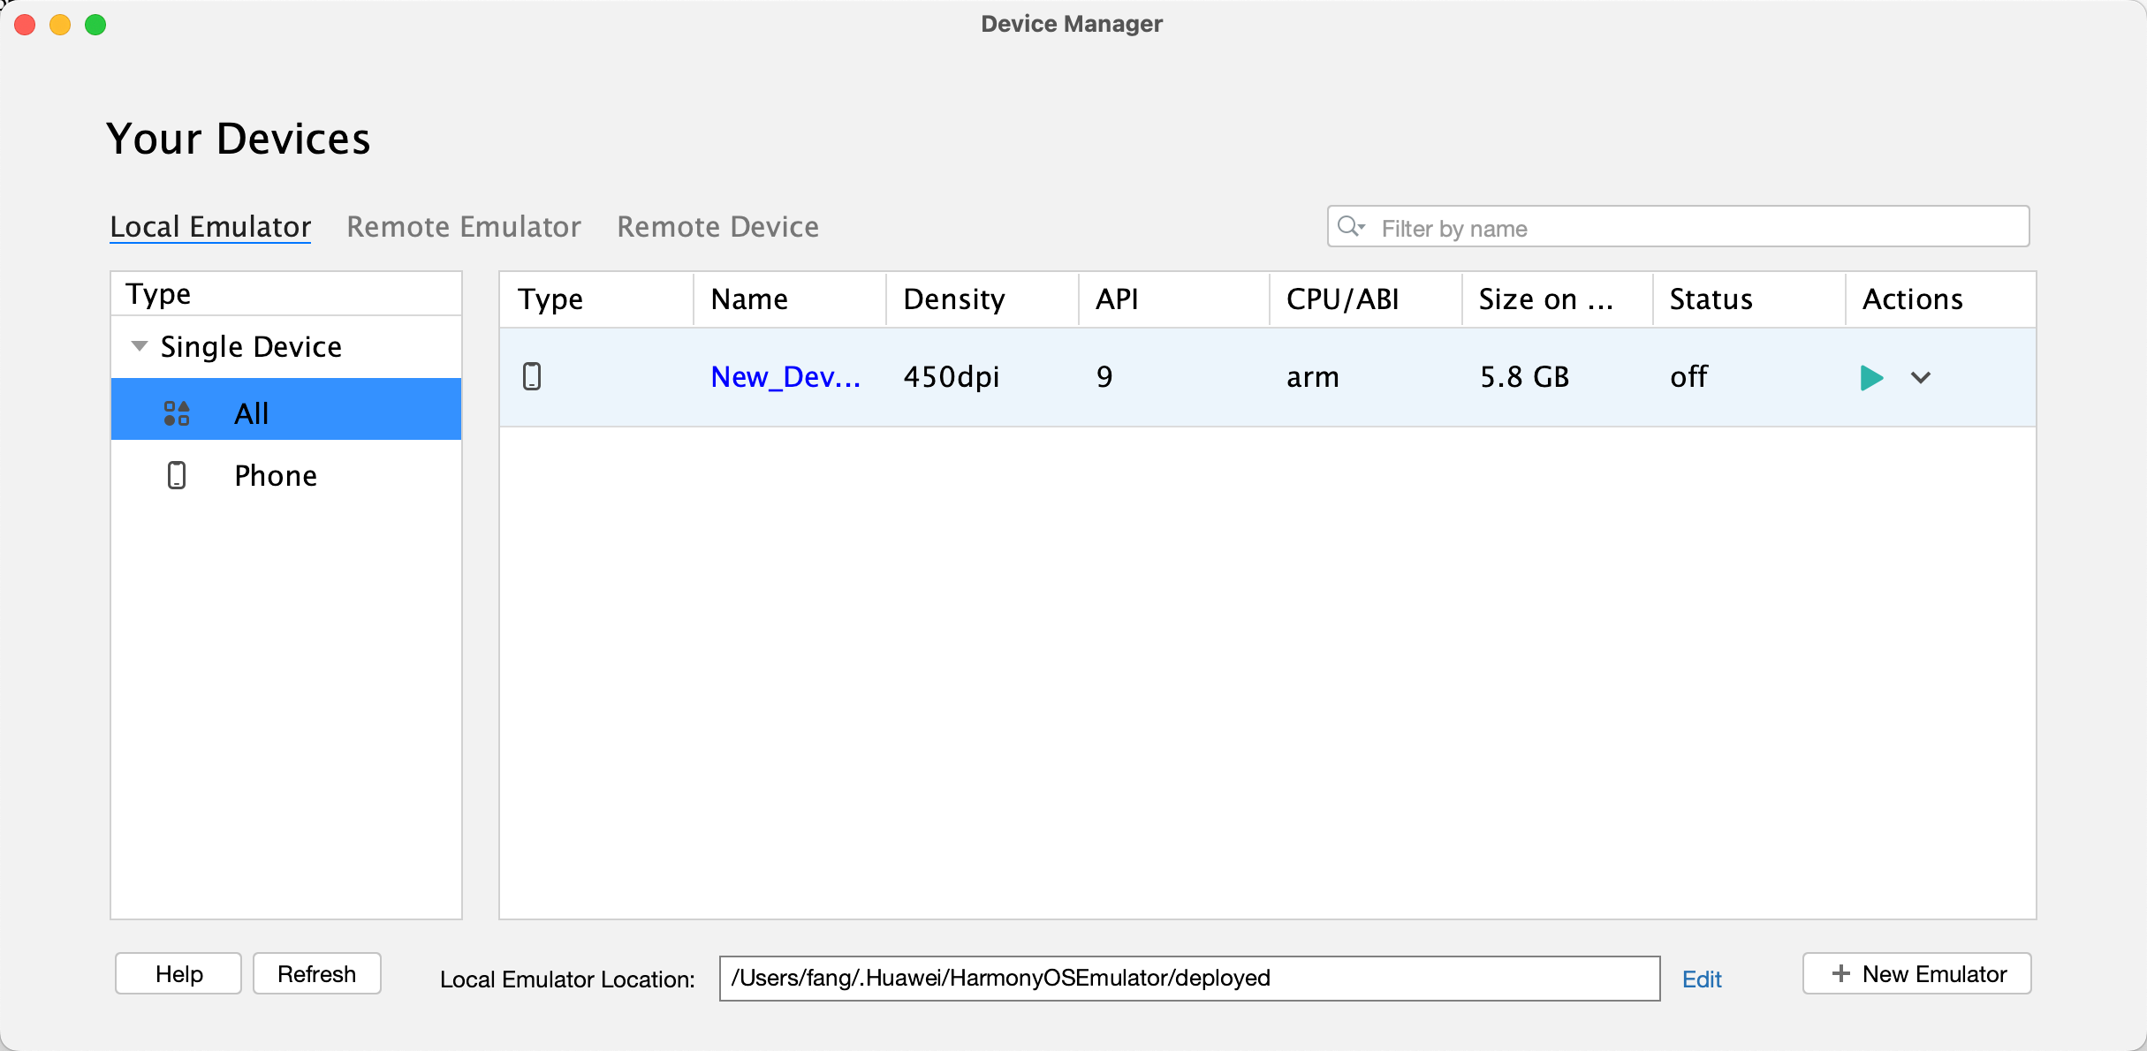Click the phone device type icon
The image size is (2147, 1051).
[178, 475]
